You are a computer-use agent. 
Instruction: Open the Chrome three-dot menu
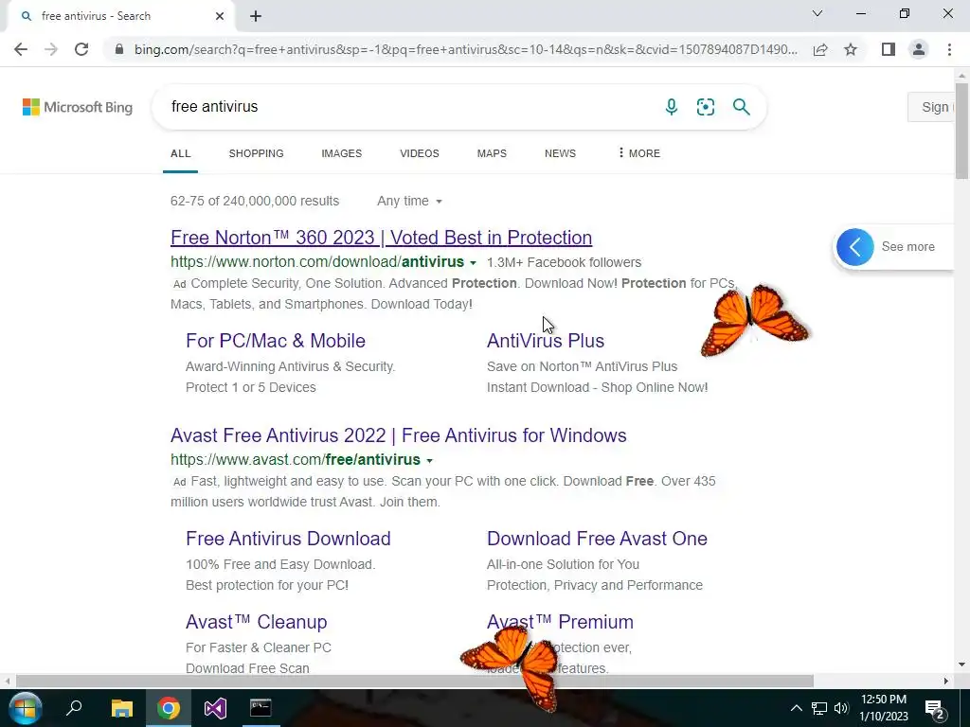949,49
